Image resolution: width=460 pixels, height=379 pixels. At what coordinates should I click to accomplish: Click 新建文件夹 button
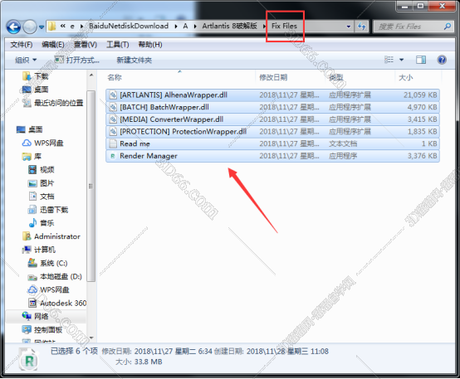pyautogui.click(x=134, y=60)
